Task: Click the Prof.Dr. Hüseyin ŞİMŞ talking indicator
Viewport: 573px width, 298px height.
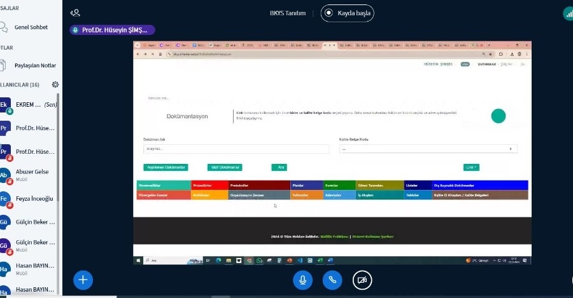Action: (112, 30)
